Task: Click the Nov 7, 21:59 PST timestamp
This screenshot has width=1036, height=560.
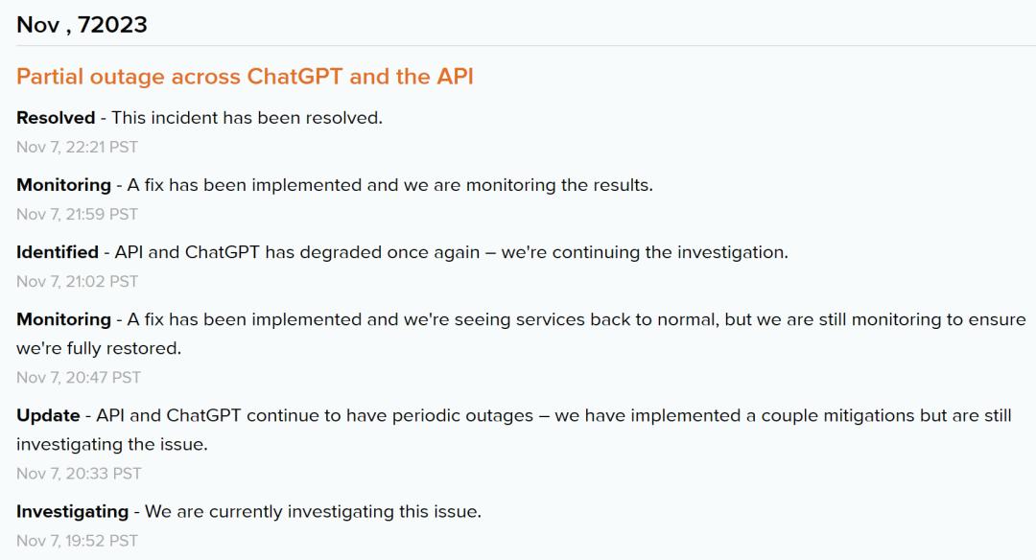Action: point(77,214)
